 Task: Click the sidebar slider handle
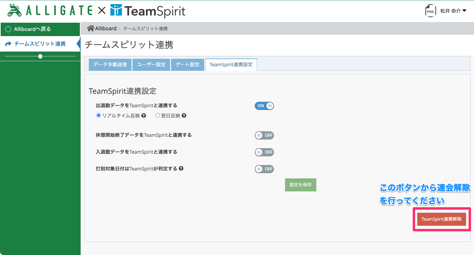(x=40, y=56)
